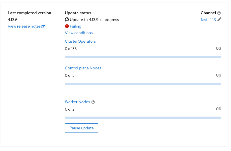Open the fast-4.13 channel link
This screenshot has height=151, width=231.
click(208, 20)
